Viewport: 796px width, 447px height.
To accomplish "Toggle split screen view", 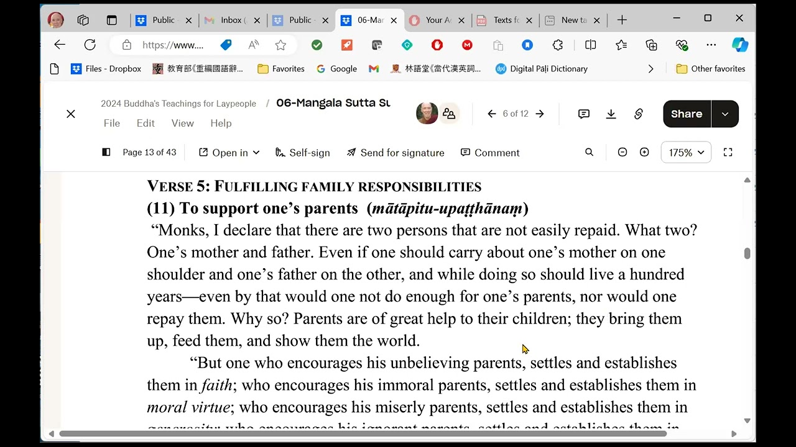I will [591, 45].
